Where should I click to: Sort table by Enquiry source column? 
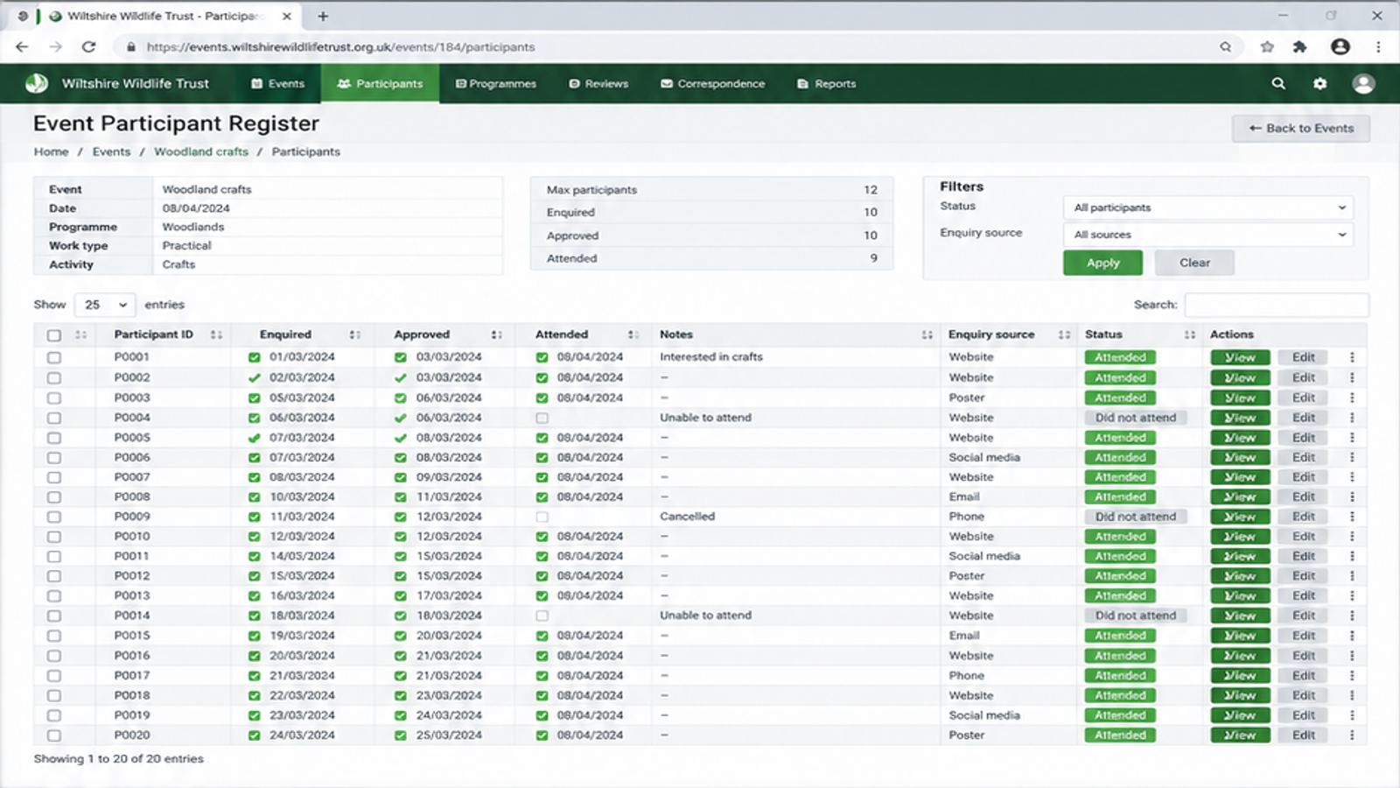pos(1064,334)
